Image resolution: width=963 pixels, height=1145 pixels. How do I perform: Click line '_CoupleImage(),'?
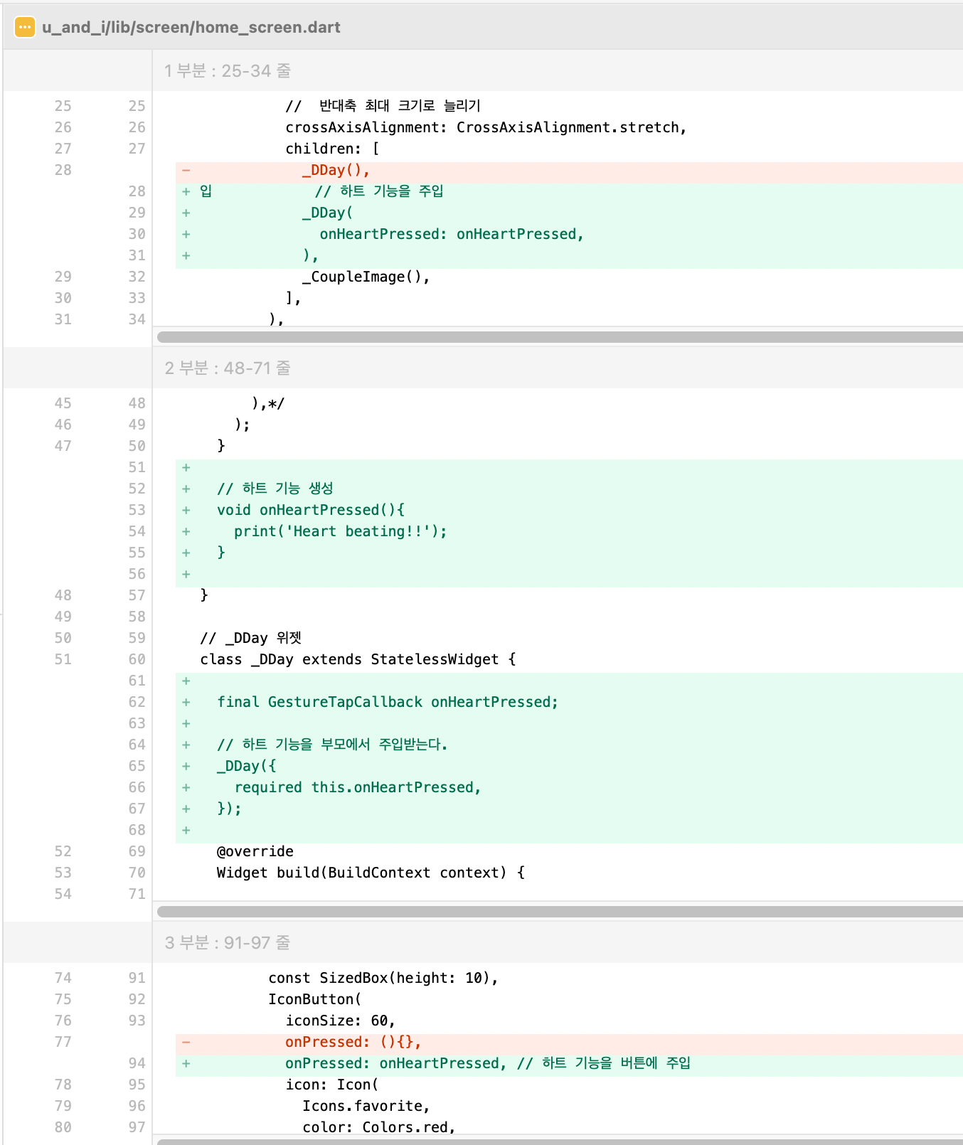(366, 277)
